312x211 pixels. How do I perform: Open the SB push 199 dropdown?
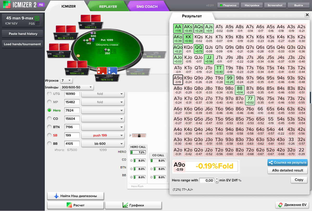103,135
